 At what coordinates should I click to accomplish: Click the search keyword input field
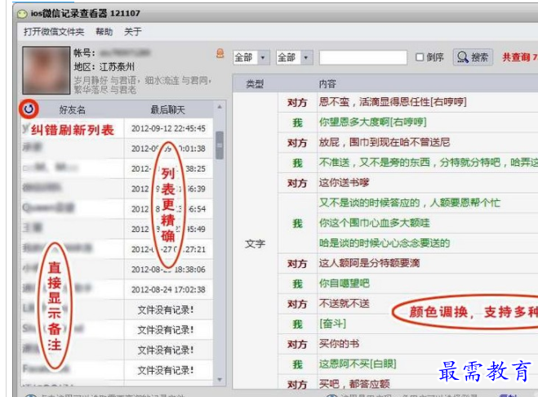pyautogui.click(x=363, y=57)
